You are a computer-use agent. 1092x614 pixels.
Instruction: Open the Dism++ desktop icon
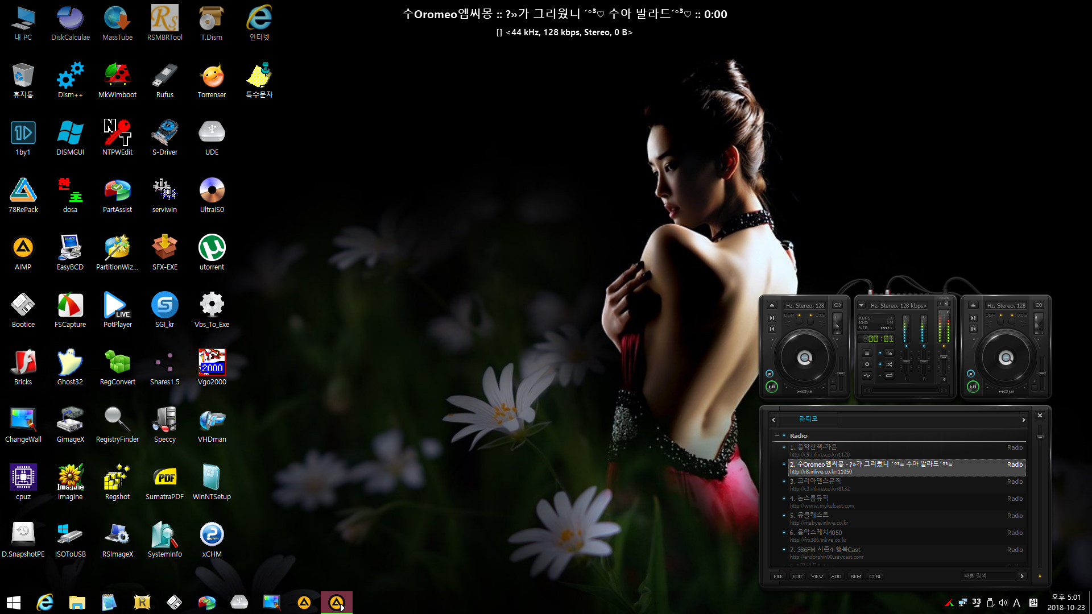70,81
